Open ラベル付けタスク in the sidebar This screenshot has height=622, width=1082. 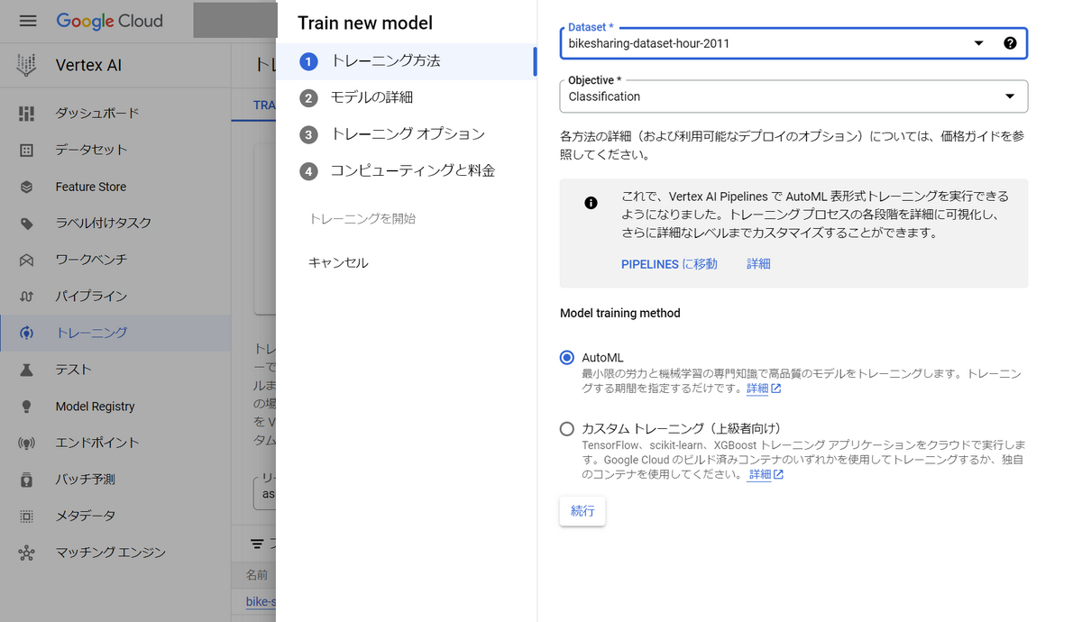click(x=115, y=224)
